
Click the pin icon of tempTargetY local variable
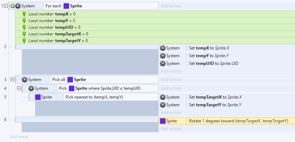click(x=24, y=41)
